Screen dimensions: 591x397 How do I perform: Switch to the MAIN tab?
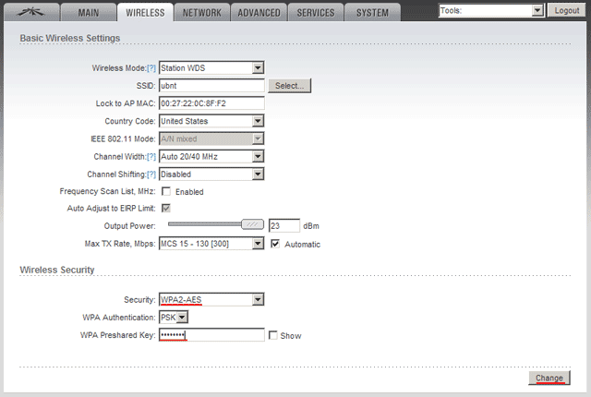point(89,12)
